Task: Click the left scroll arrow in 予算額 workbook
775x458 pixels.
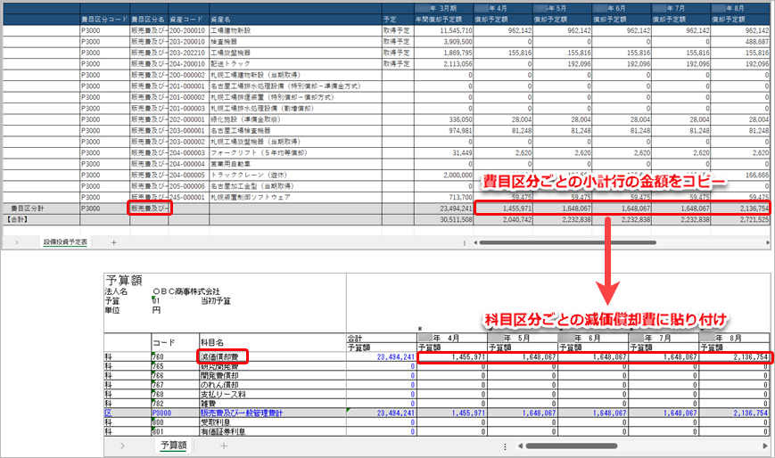Action: pyautogui.click(x=520, y=446)
